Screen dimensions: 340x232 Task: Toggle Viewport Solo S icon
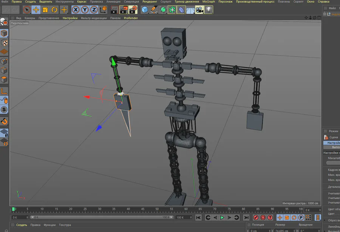click(4, 110)
